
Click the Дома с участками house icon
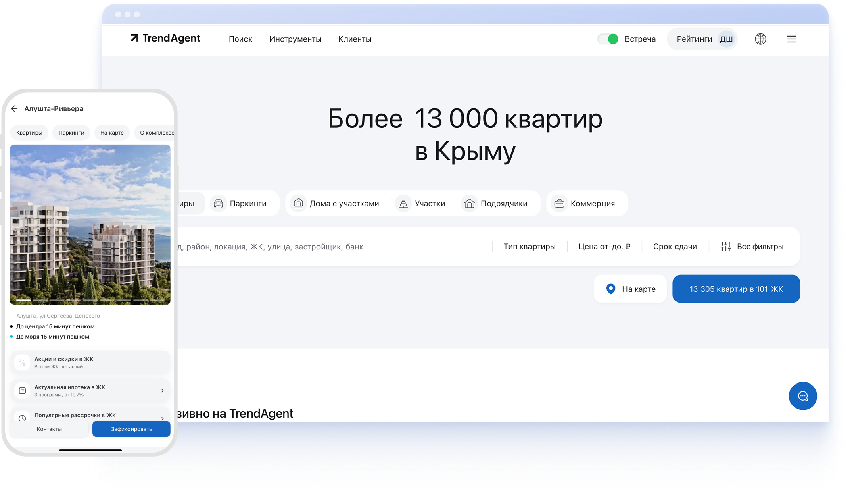(299, 203)
